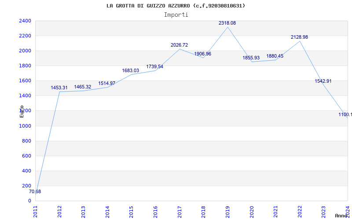Click the 1514.97 data label
352x220 pixels.
(106, 83)
